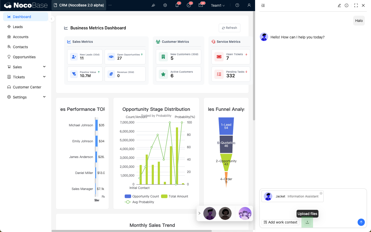Toggle Opportunity Count legend series

[142, 196]
